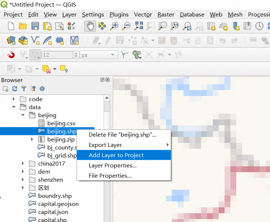Click the Zoom In magnifier icon
Screen dimensions: 270x222
click(x=114, y=26)
